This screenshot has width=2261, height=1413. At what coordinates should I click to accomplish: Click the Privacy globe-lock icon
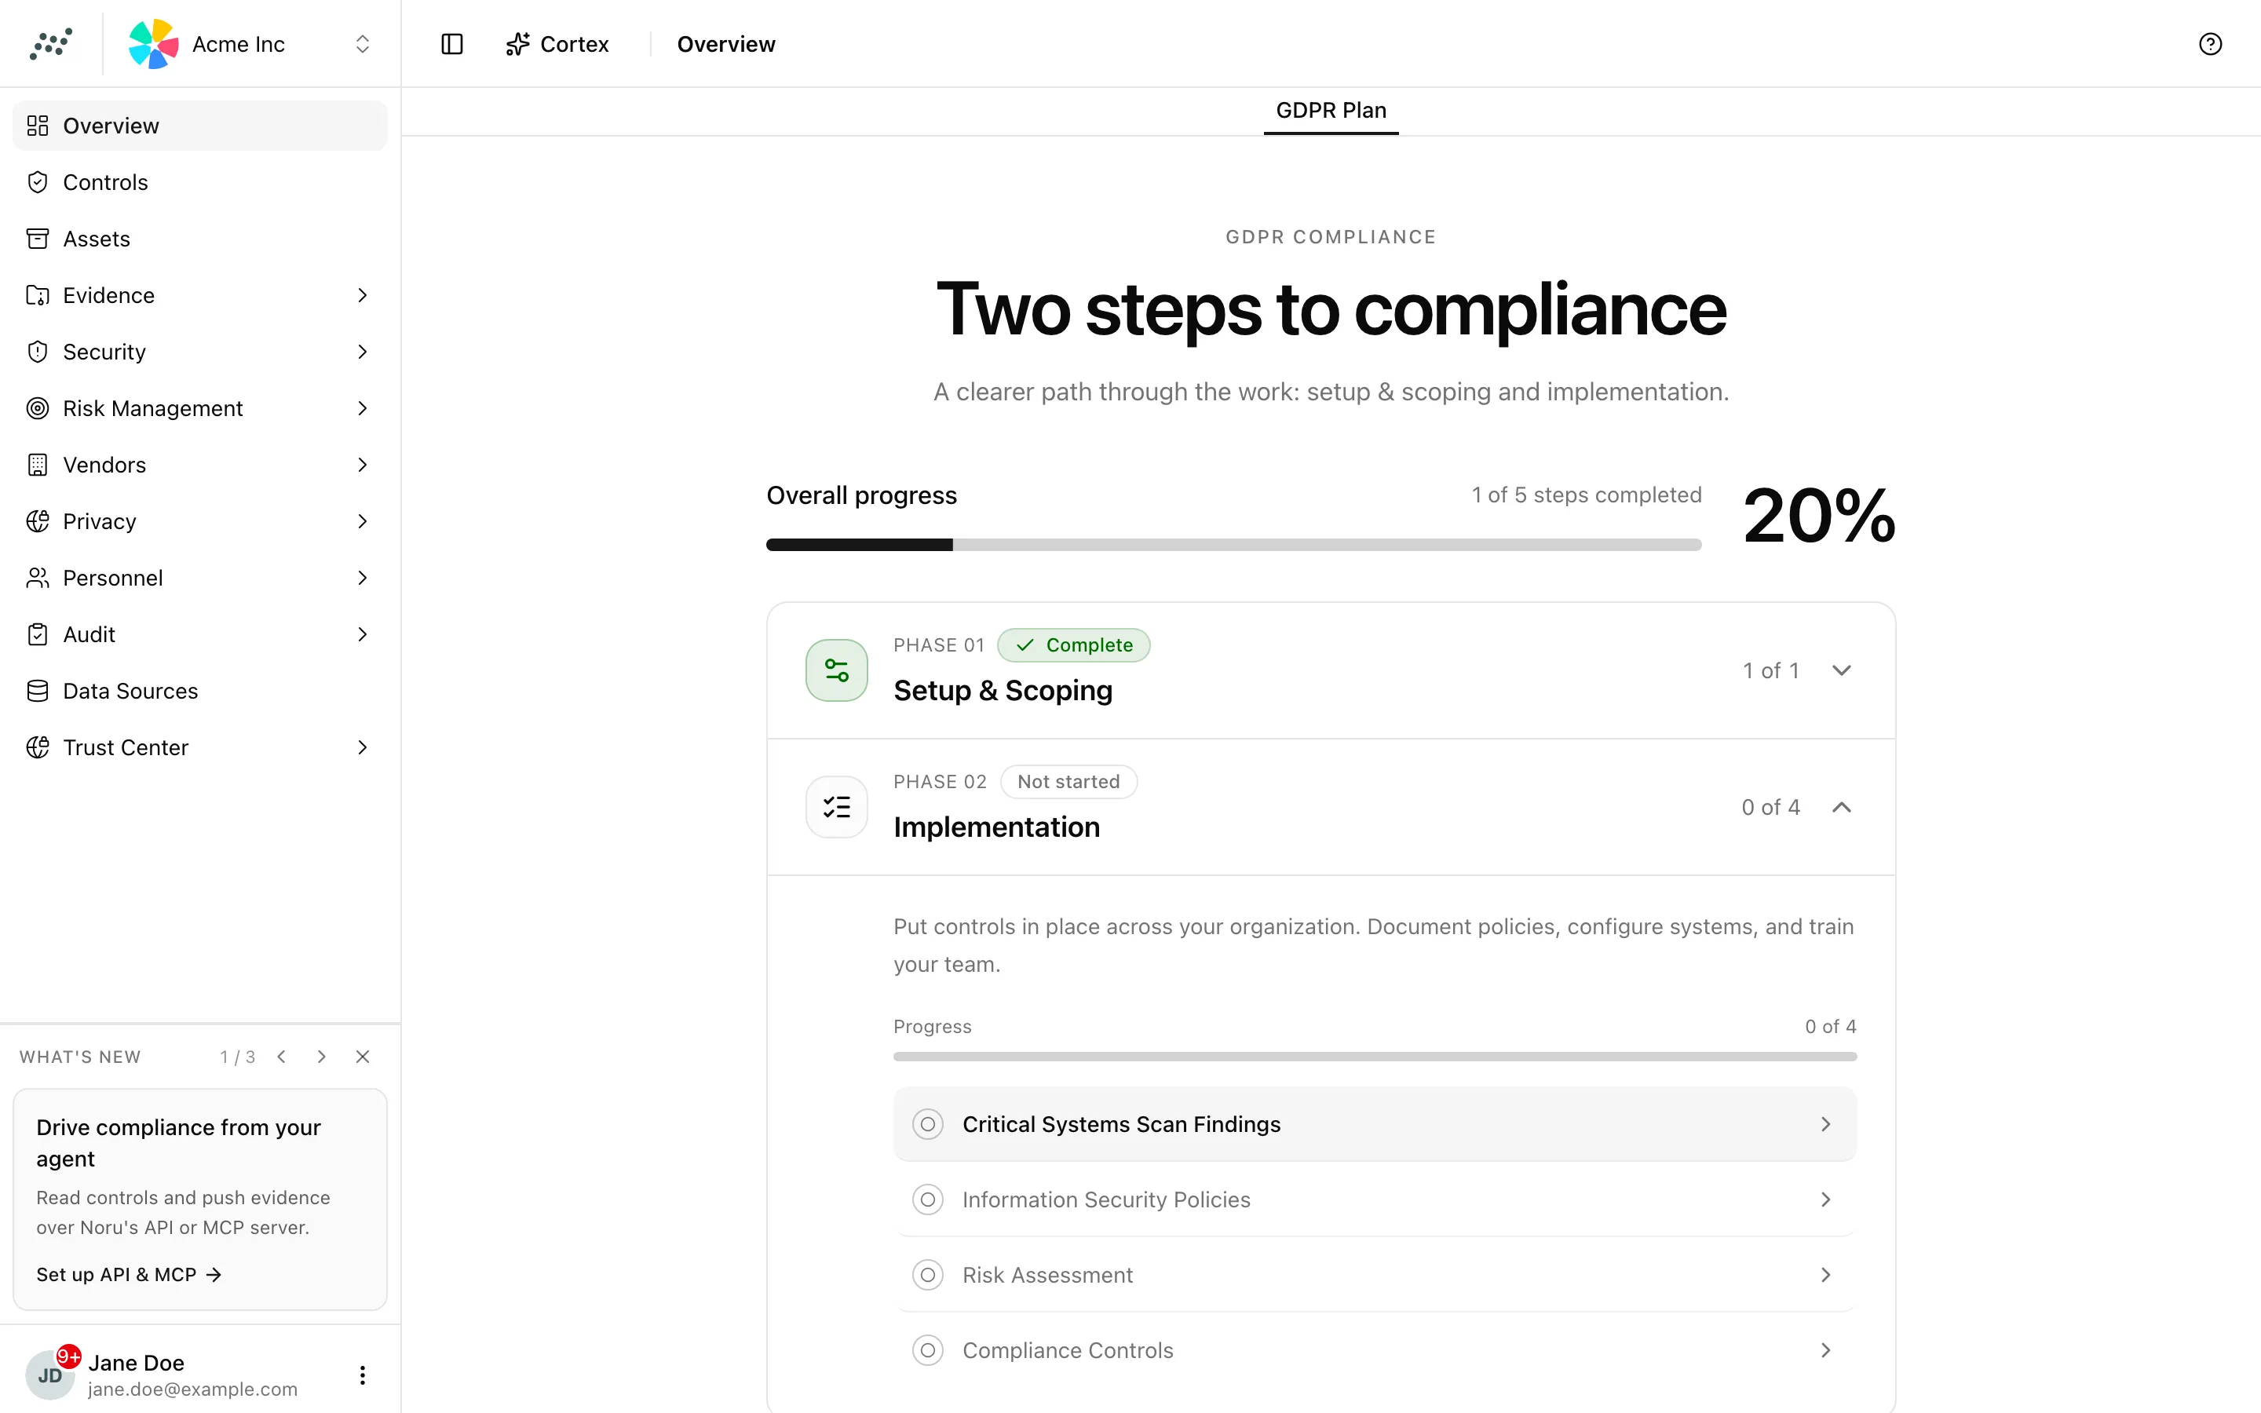pos(38,521)
